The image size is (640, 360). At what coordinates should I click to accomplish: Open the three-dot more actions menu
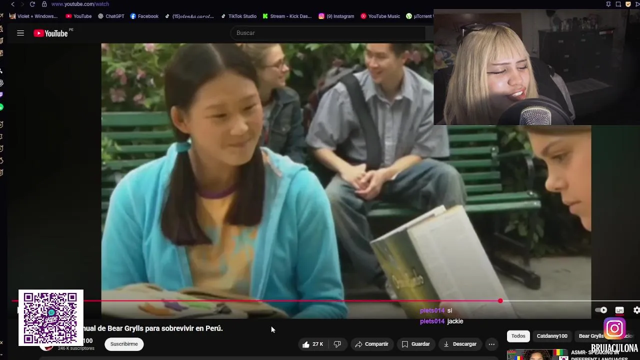coord(491,344)
